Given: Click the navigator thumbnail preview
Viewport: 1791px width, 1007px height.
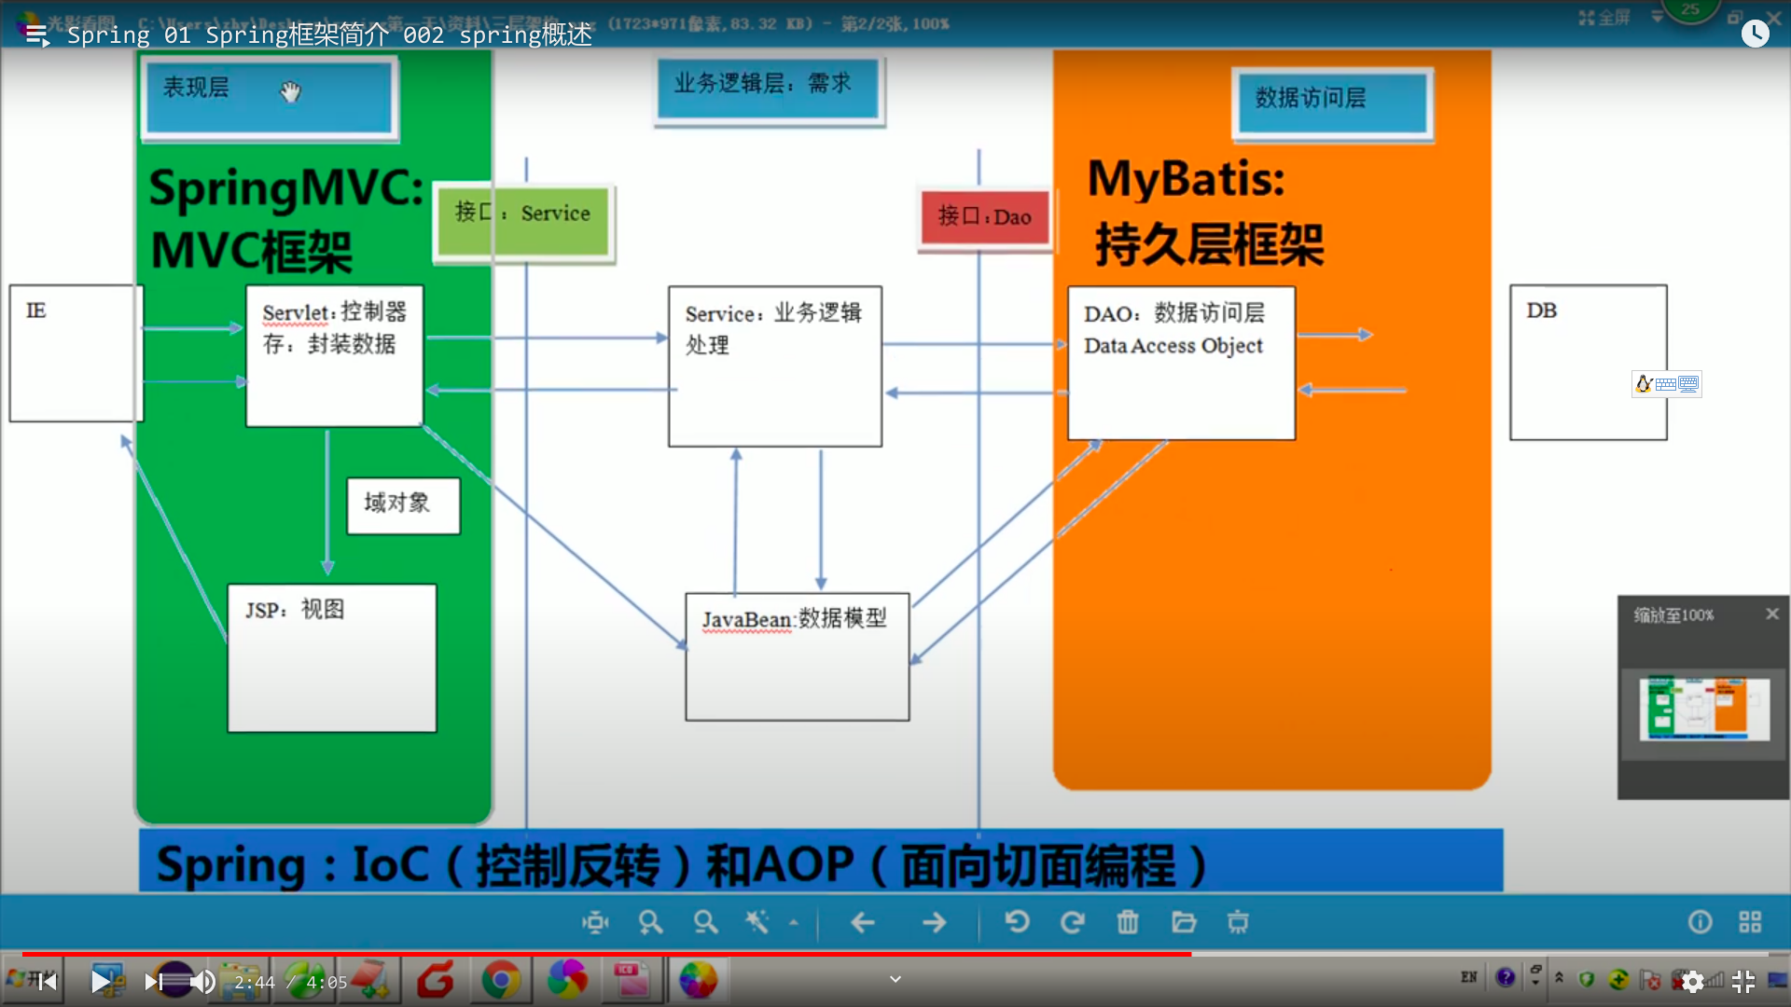Looking at the screenshot, I should [x=1704, y=708].
